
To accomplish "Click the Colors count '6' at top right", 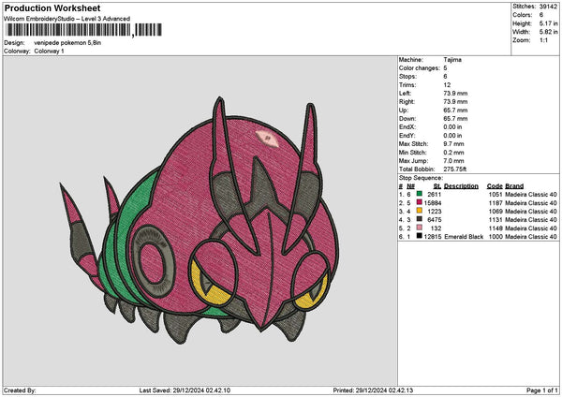I will click(541, 15).
